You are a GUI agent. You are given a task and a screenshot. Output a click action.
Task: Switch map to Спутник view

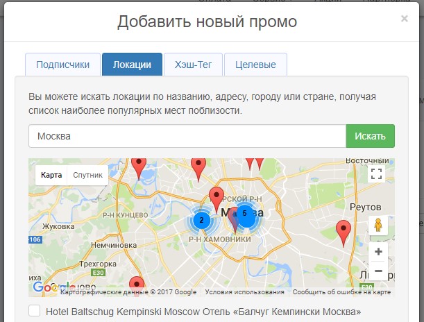click(88, 175)
